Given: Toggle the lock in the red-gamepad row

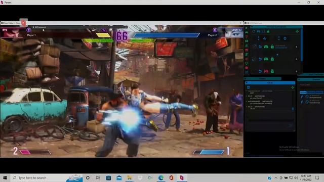Looking at the screenshot, I should [272, 71].
